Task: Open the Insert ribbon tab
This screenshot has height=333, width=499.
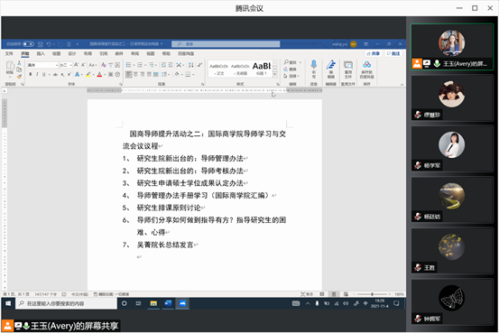Action: click(41, 53)
